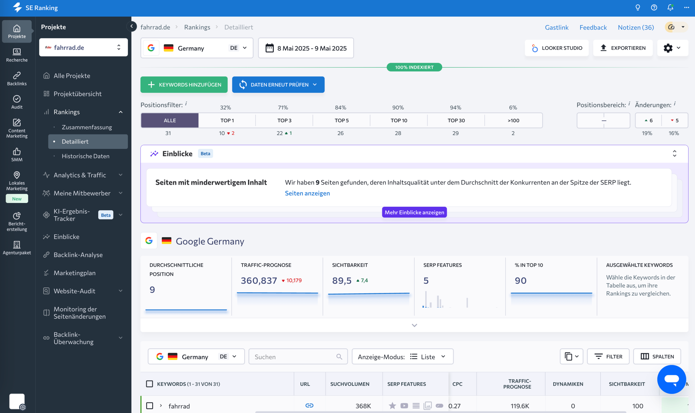Click the SE Ranking logo
The height and width of the screenshot is (413, 695).
click(x=35, y=8)
